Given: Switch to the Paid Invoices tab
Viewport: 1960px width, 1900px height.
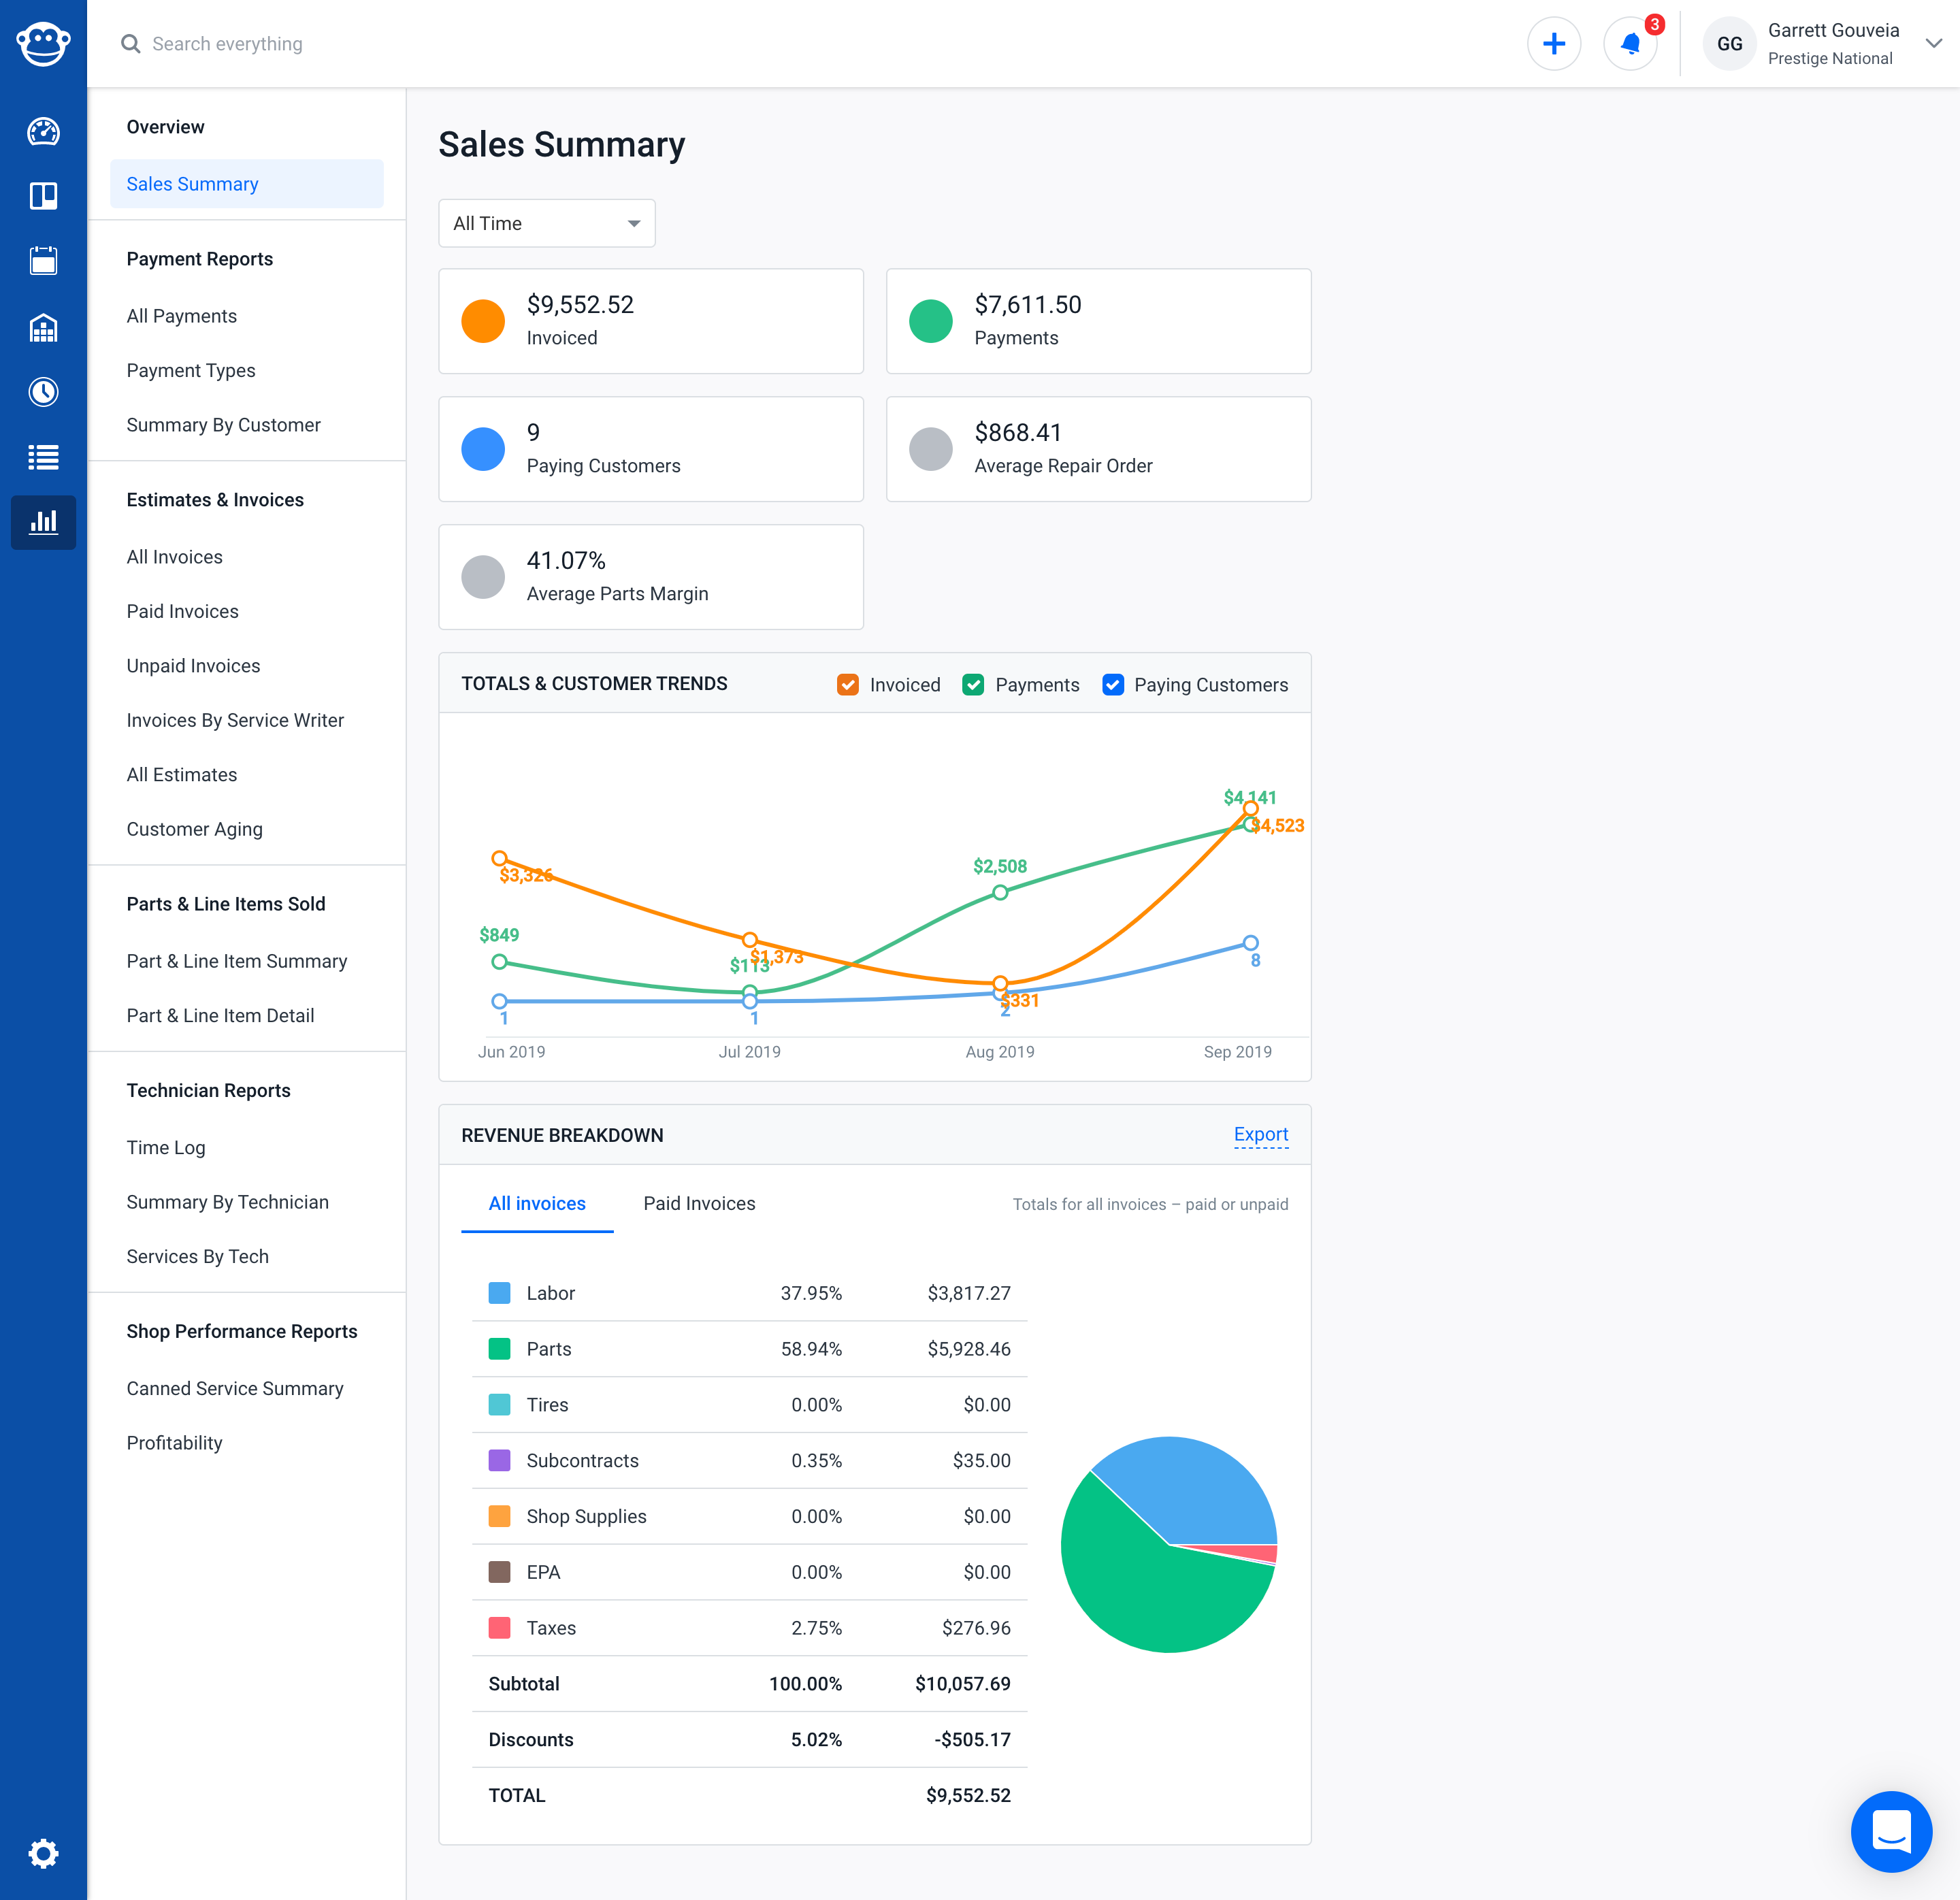Looking at the screenshot, I should point(699,1204).
